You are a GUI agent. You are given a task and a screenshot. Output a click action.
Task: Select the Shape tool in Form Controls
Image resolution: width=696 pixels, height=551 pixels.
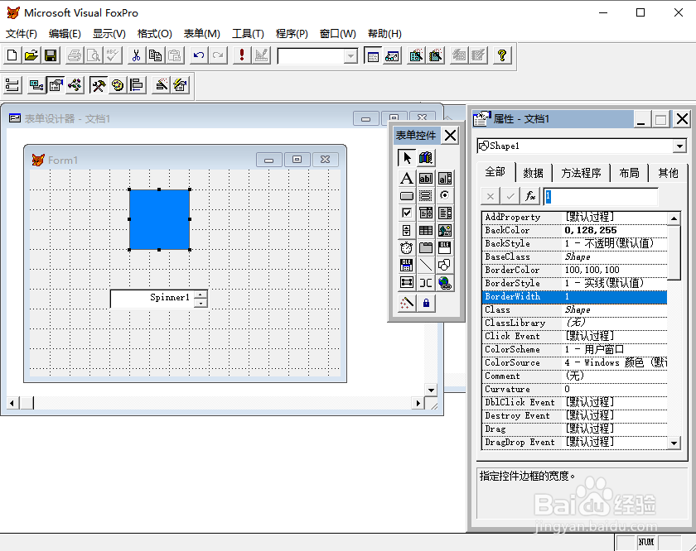click(x=444, y=265)
